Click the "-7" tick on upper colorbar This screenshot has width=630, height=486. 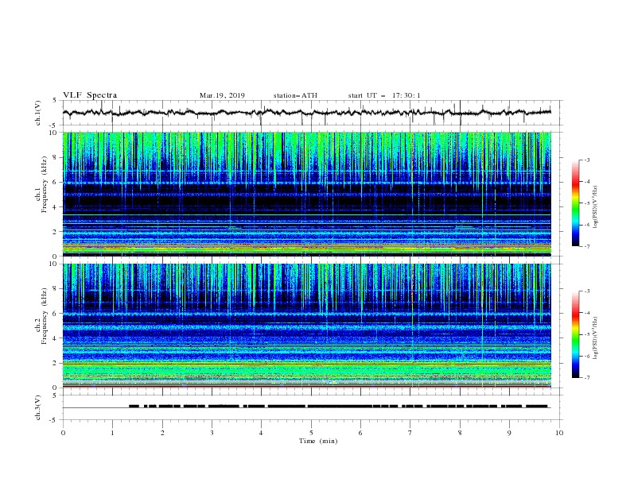(x=586, y=246)
